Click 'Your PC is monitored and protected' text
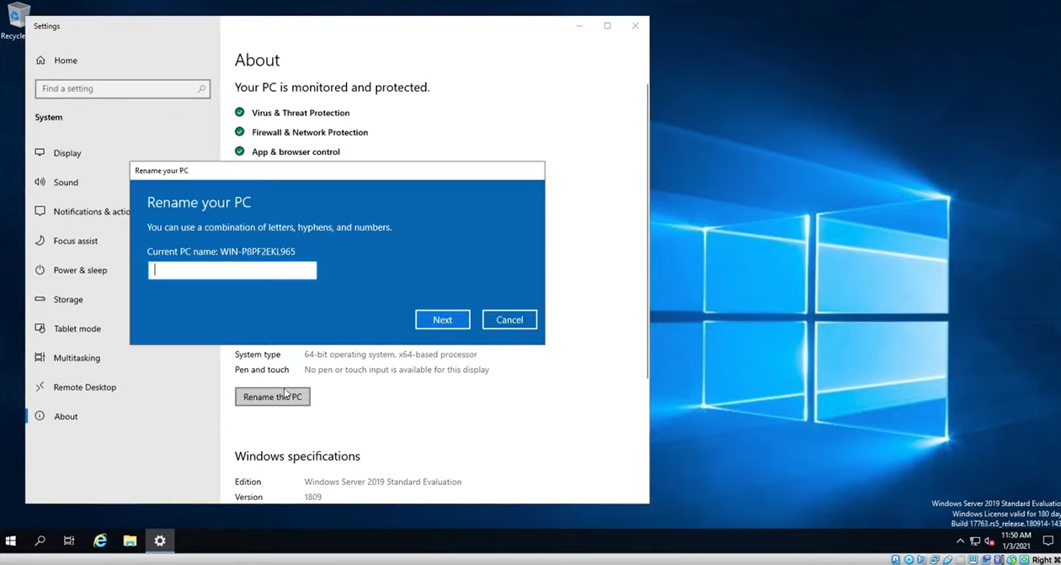 pos(332,88)
